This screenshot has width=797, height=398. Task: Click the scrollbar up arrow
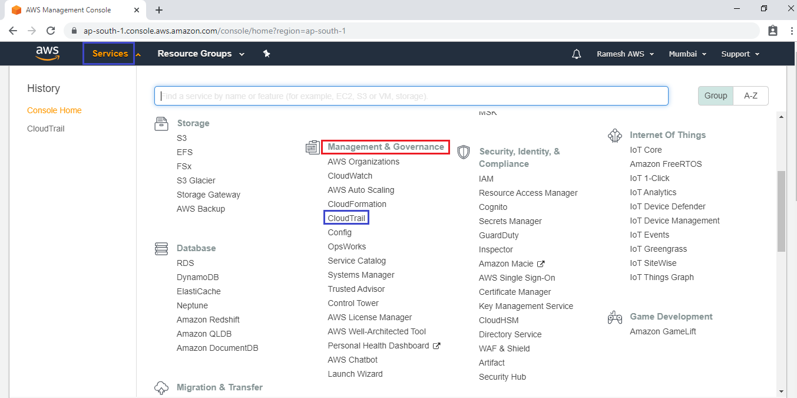782,117
